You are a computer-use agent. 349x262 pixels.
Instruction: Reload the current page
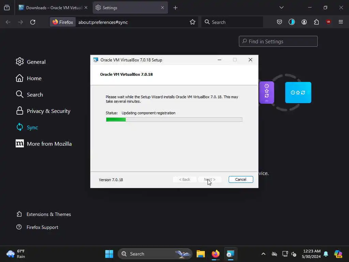(x=33, y=22)
